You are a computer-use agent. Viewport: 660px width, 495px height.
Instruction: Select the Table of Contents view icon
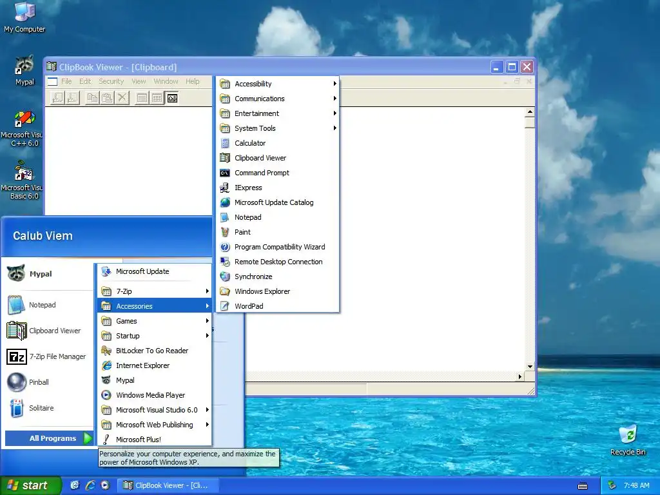point(142,98)
